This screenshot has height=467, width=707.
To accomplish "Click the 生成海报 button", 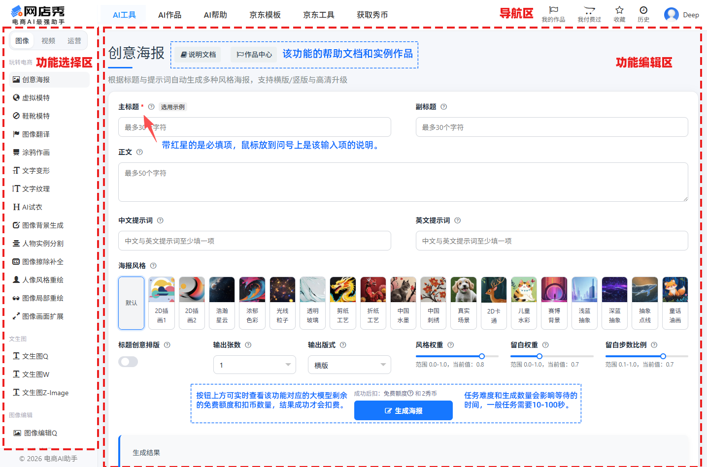I will tap(403, 410).
